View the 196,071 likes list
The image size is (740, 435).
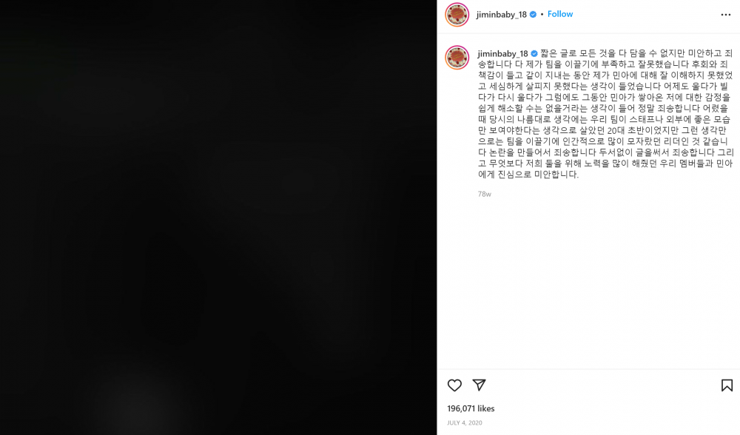point(471,408)
